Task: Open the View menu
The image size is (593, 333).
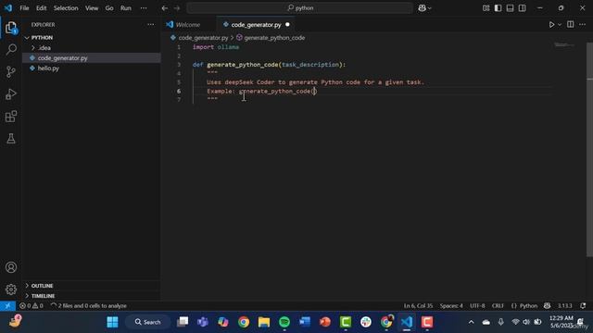Action: [92, 8]
